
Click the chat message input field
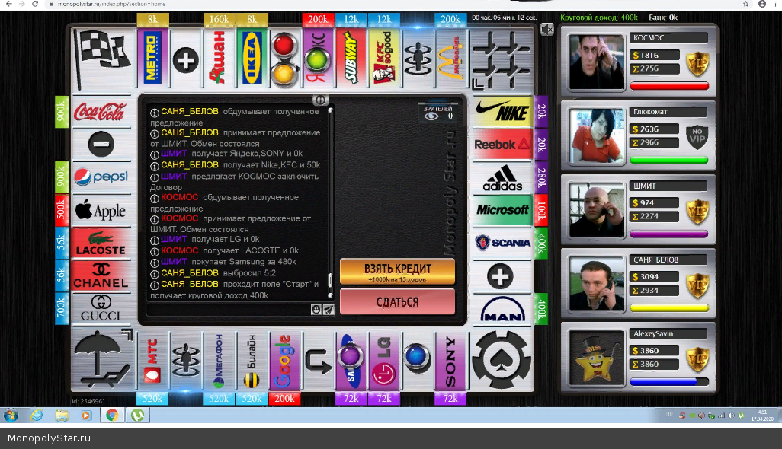[229, 310]
